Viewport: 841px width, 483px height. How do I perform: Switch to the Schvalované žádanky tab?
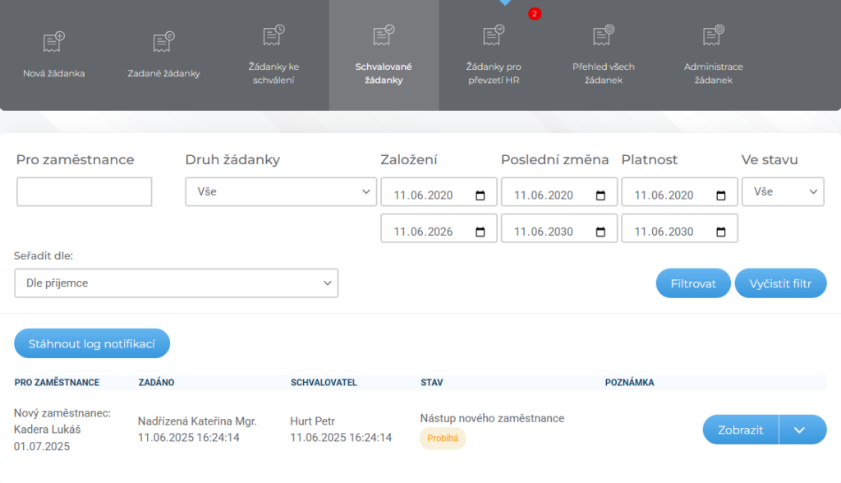point(384,55)
